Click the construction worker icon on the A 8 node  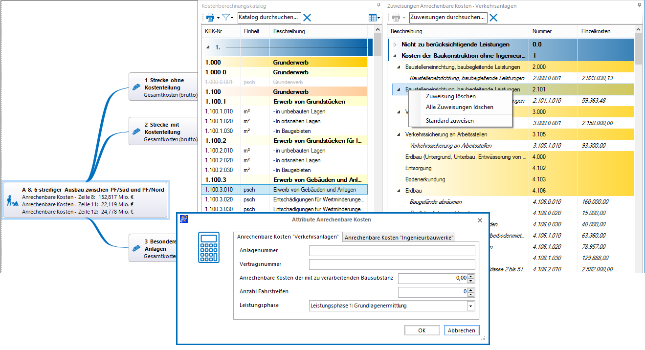(x=12, y=199)
